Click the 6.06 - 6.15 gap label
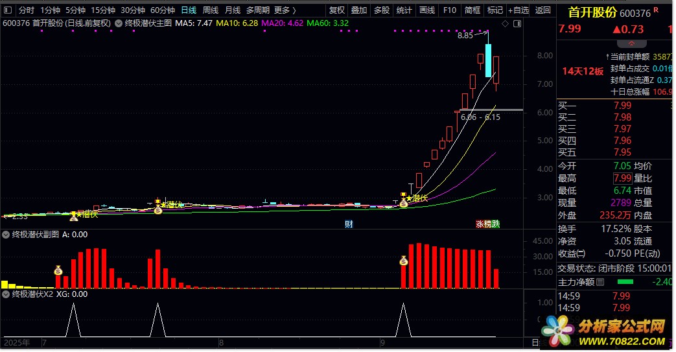 coord(480,117)
